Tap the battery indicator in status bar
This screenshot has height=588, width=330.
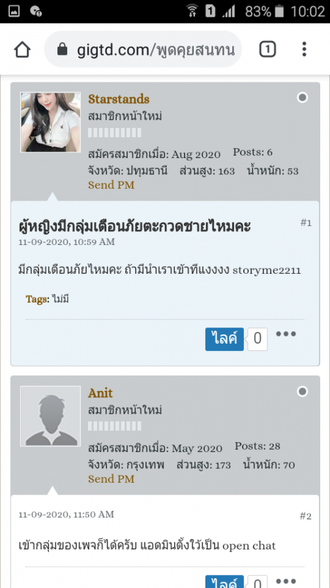[x=279, y=11]
